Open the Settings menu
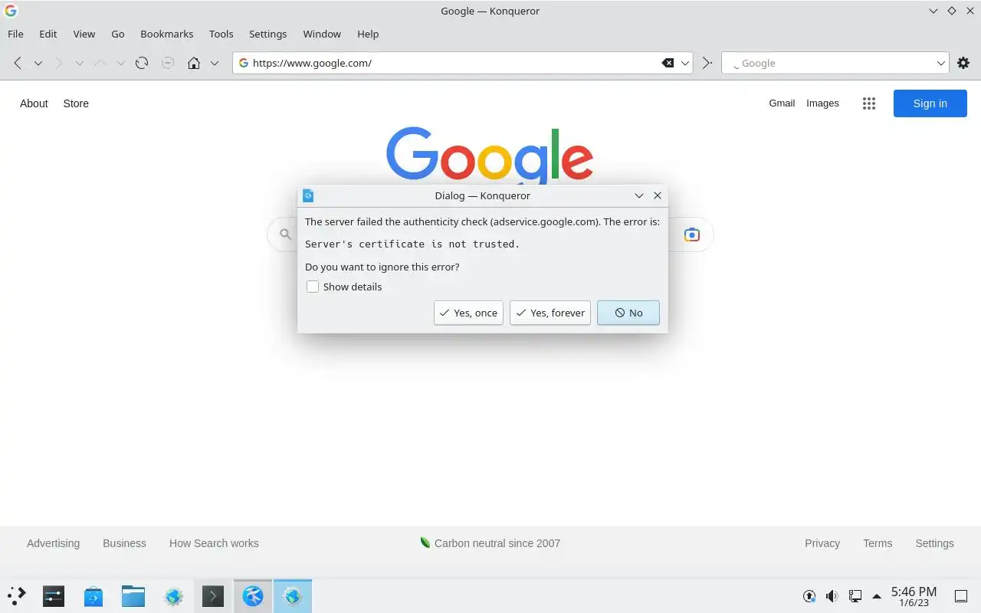Viewport: 981px width, 613px height. 268,34
